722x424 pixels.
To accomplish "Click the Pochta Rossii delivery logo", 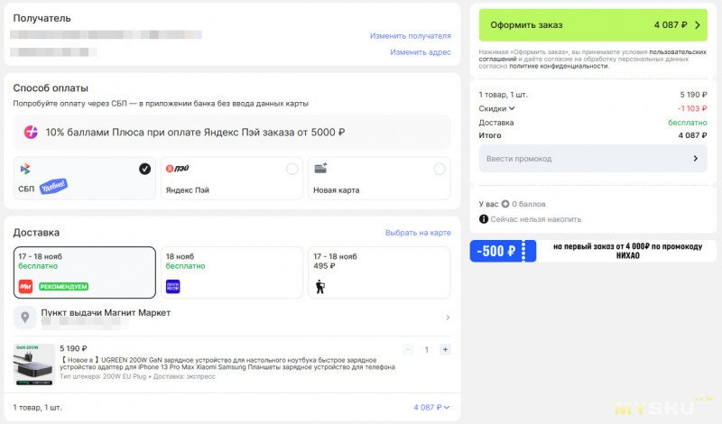I will click(173, 286).
